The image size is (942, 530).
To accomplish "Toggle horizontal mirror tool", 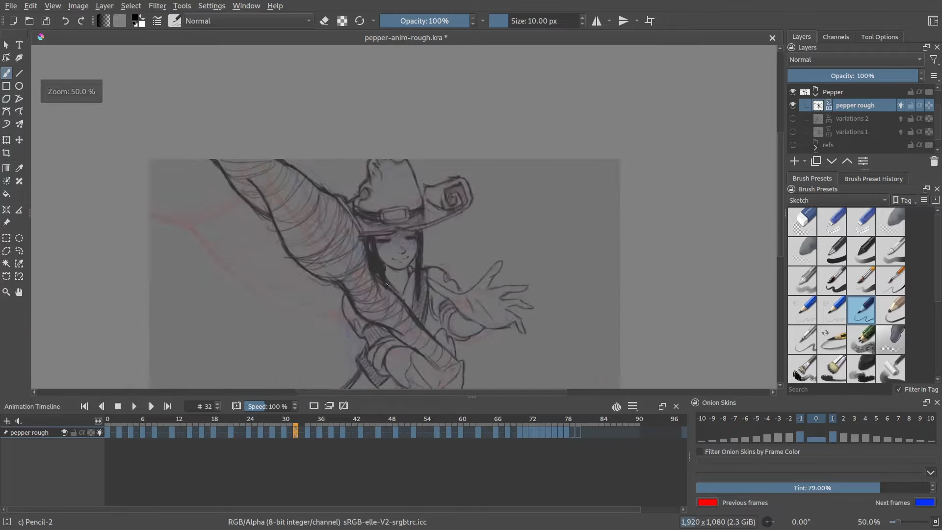I will pyautogui.click(x=597, y=21).
